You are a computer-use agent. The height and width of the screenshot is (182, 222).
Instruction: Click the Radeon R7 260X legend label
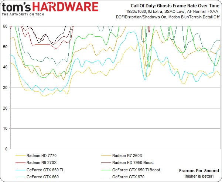coord(127,156)
